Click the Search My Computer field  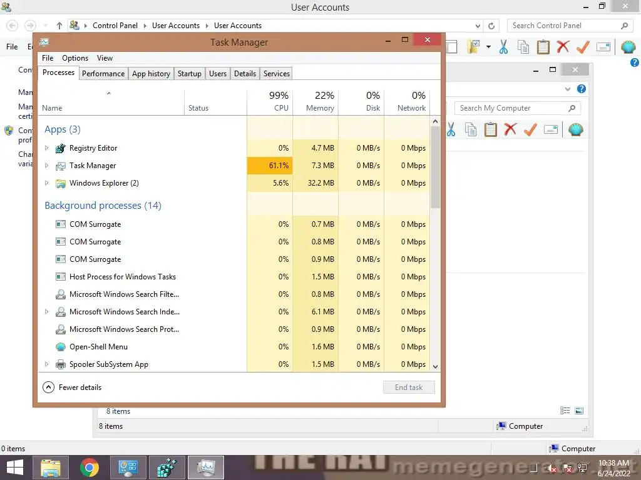click(x=517, y=108)
